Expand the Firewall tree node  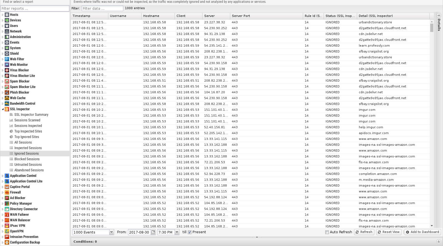click(3, 192)
